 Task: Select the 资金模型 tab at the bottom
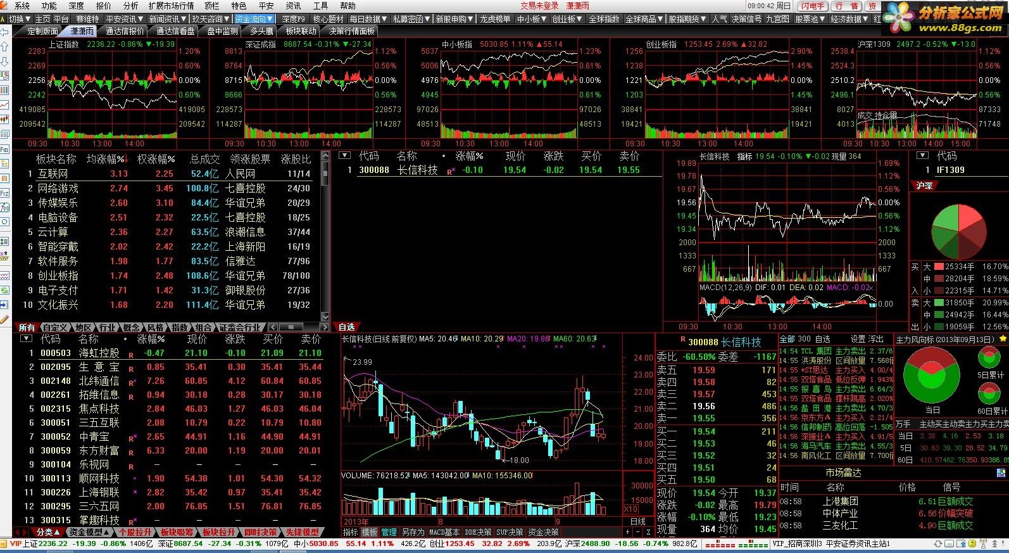(x=89, y=532)
